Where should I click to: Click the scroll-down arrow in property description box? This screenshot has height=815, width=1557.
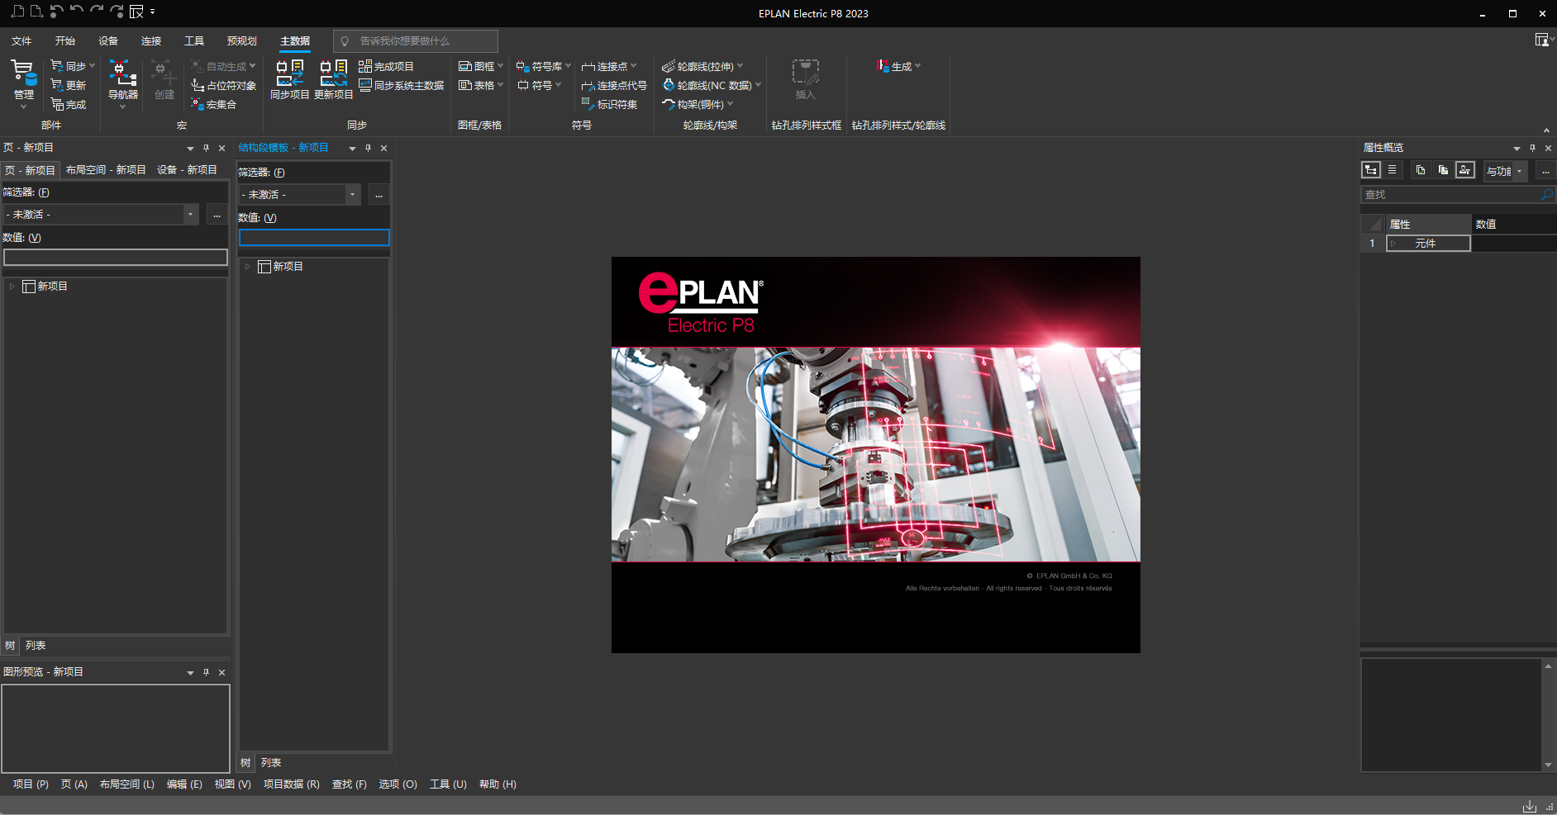[x=1548, y=765]
